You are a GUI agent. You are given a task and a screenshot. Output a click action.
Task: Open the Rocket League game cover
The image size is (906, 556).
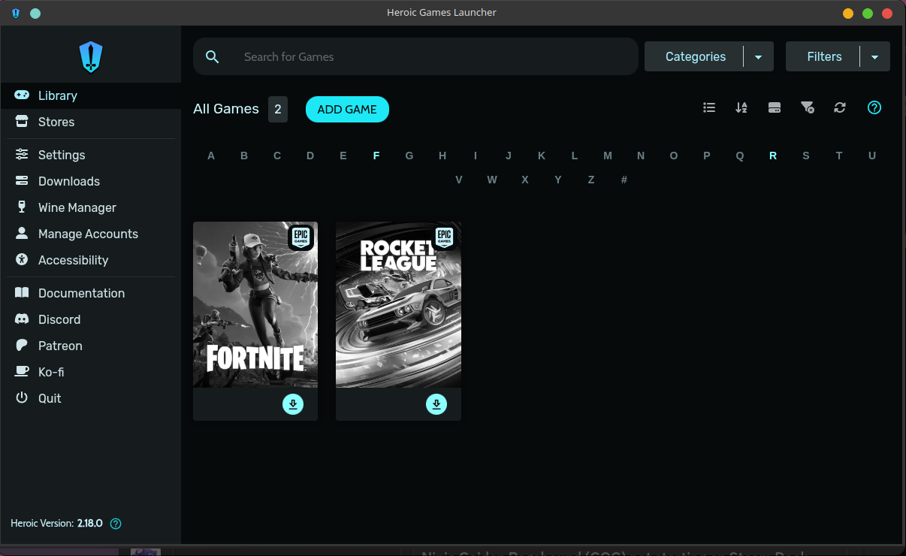(398, 304)
